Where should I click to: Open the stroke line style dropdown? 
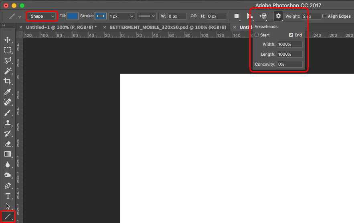(x=146, y=16)
